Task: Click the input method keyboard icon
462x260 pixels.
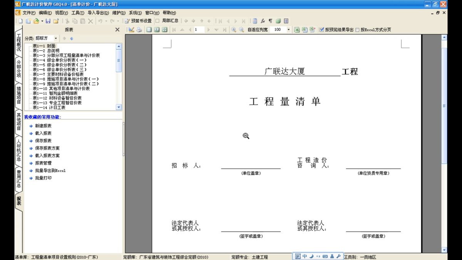Action: pos(325,257)
